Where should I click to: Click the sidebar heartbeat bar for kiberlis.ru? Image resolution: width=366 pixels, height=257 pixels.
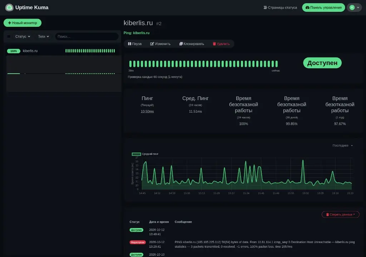tap(90, 51)
